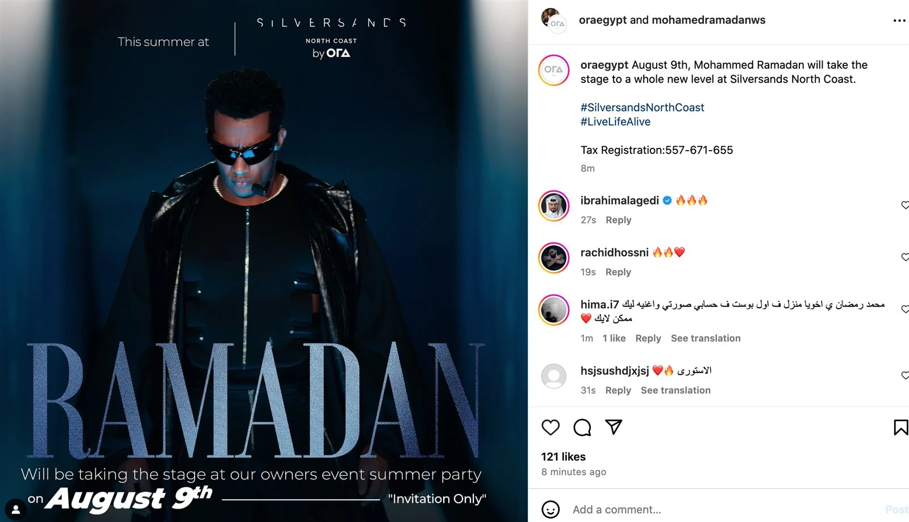Open the emoji picker smiley icon
This screenshot has width=909, height=522.
tap(551, 509)
